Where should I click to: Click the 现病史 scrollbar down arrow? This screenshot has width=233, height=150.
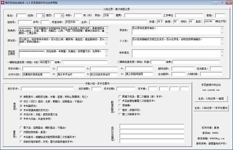(x=108, y=33)
